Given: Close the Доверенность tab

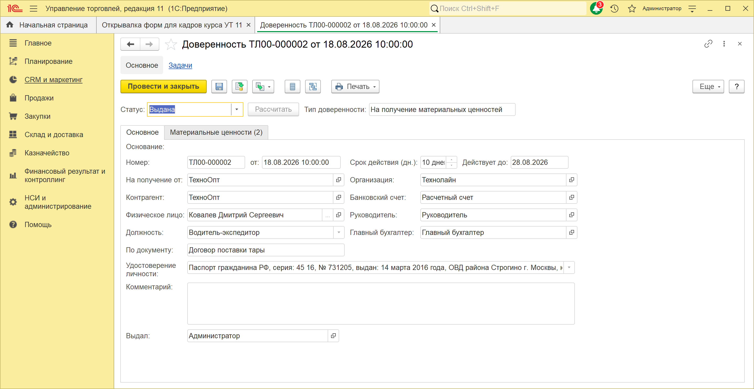Looking at the screenshot, I should pos(434,25).
